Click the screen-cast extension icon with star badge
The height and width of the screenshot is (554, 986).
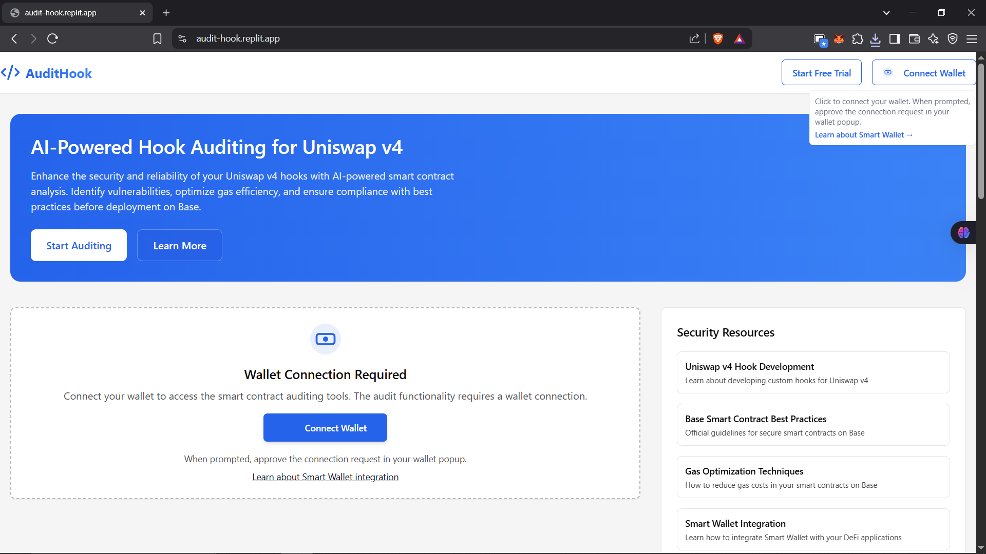[820, 39]
